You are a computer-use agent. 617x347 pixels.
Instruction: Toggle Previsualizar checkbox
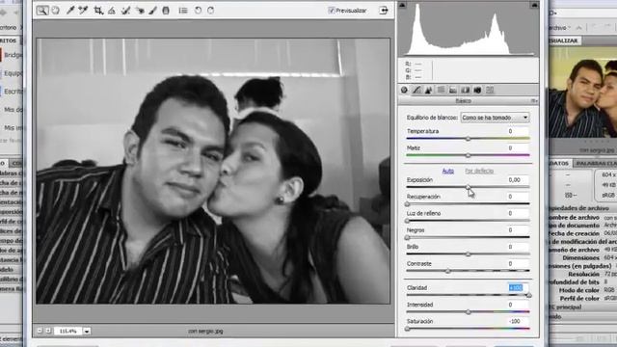click(x=332, y=11)
